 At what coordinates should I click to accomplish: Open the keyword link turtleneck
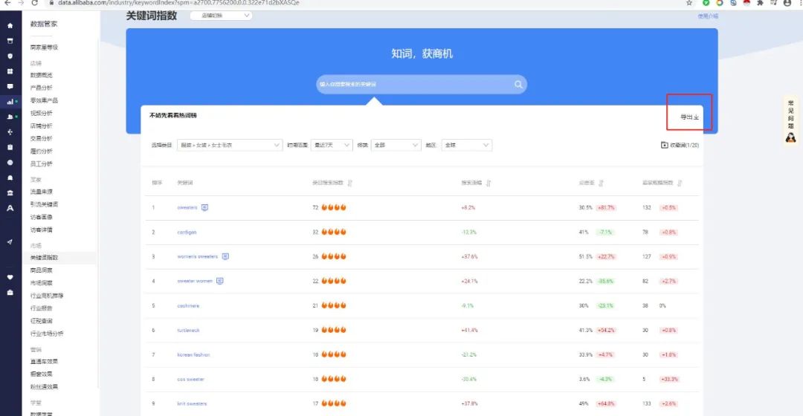click(188, 331)
